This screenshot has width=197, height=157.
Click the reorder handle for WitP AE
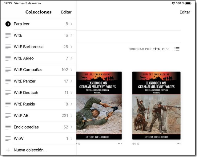(8, 116)
